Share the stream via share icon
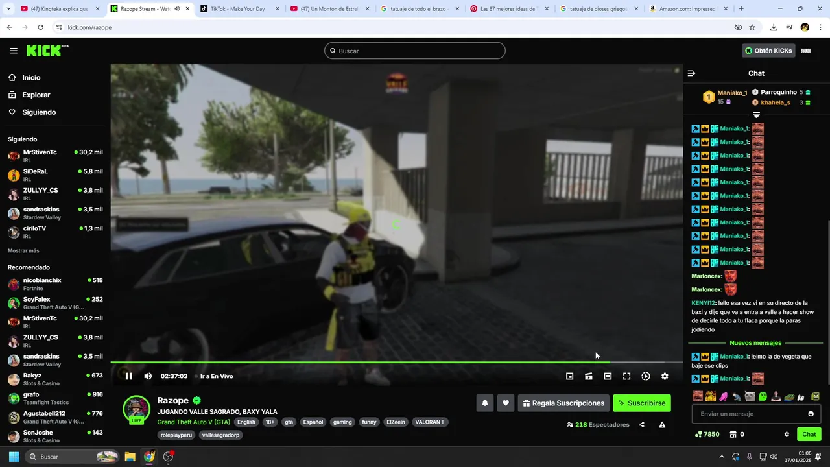This screenshot has width=830, height=467. point(641,425)
